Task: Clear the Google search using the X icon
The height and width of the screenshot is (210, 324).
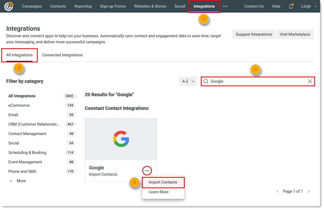Action: coord(310,82)
